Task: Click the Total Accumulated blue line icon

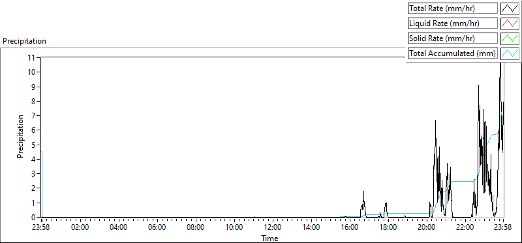Action: click(x=510, y=53)
